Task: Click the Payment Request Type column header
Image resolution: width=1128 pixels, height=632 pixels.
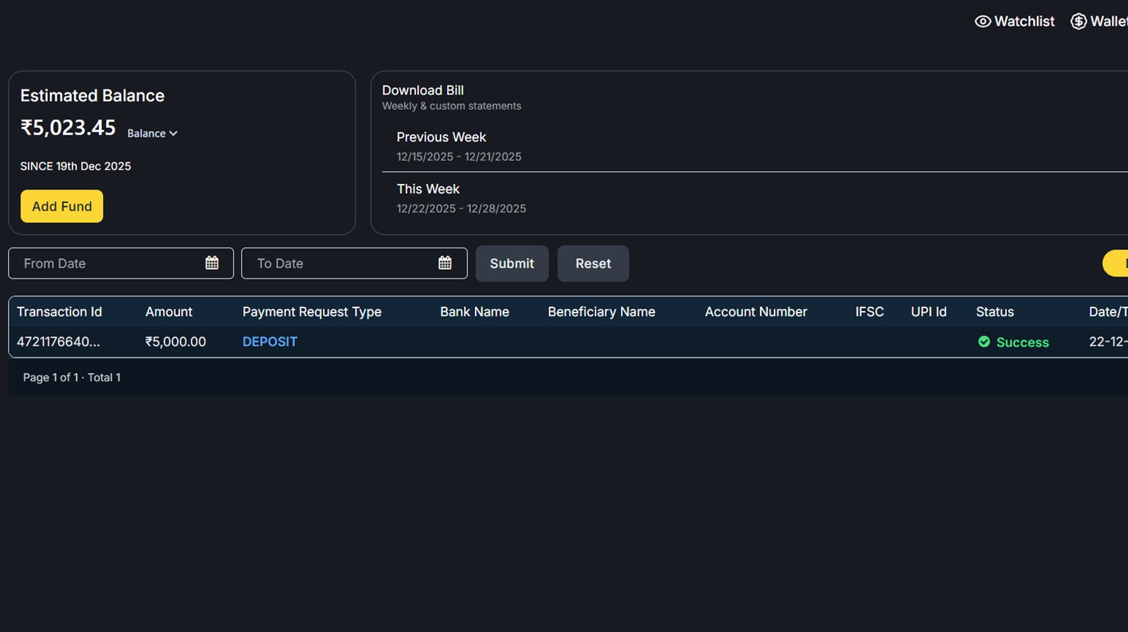Action: (312, 312)
